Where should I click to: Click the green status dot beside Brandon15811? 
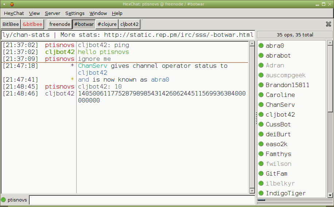pos(261,85)
